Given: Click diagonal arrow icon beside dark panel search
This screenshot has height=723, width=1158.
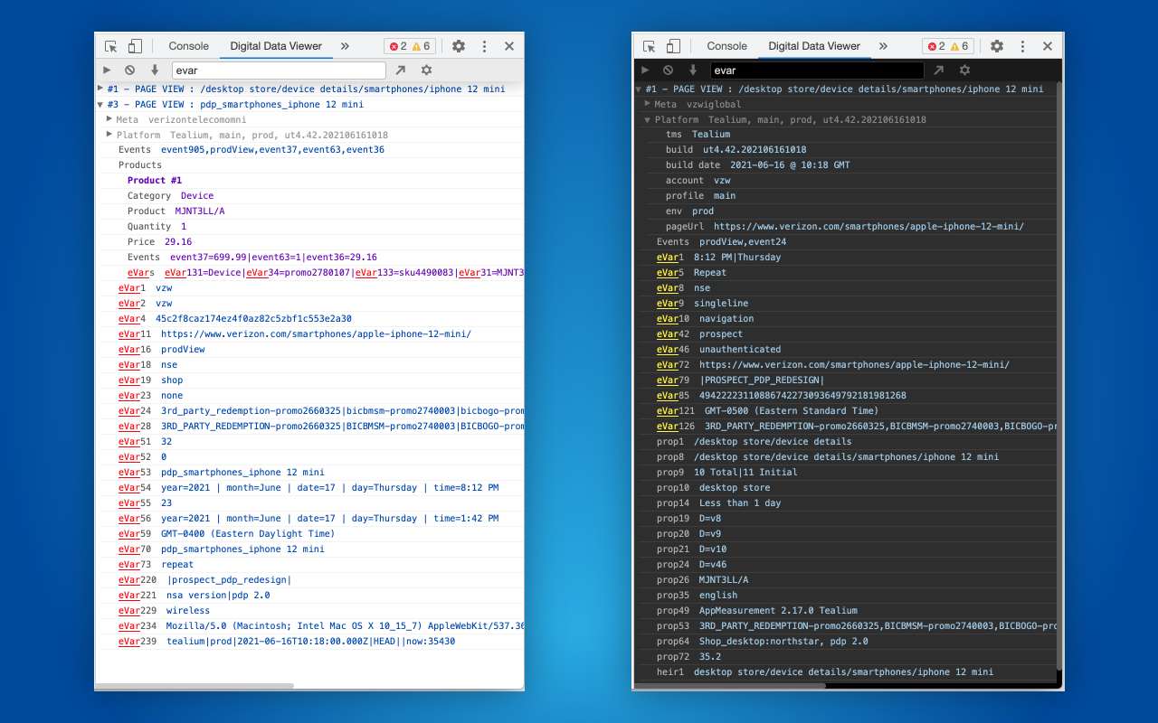Looking at the screenshot, I should (939, 70).
